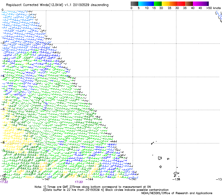Click the word 'descending' in the title
Screen dimensions: 222x195
tap(100, 5)
